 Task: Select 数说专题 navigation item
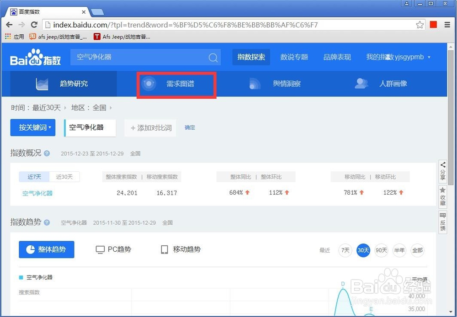click(294, 57)
